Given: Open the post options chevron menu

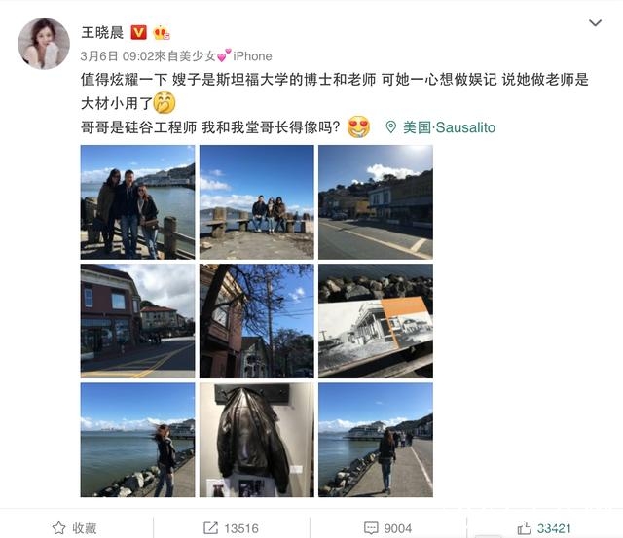Looking at the screenshot, I should click(x=595, y=23).
